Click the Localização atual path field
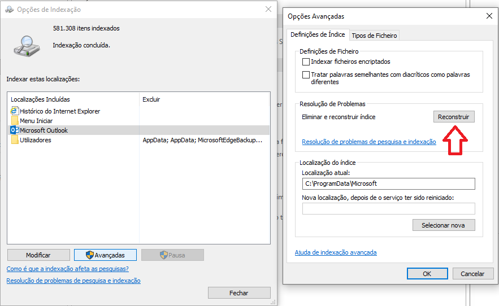Viewport: 499px width, 306px height. coord(388,184)
